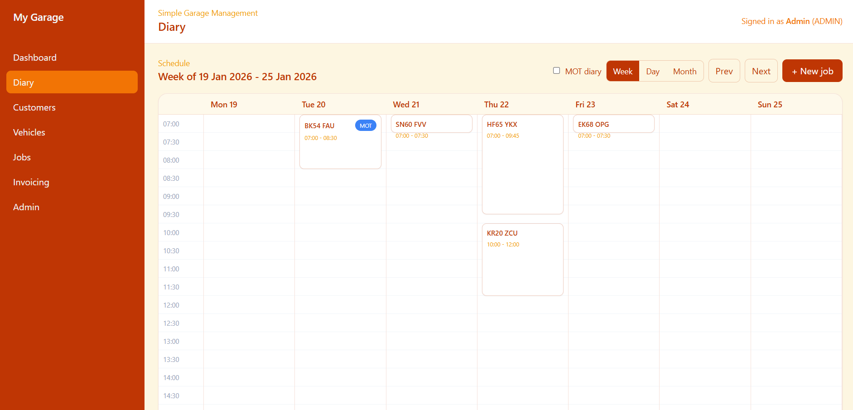Open the Admin section
Viewport: 853px width, 410px height.
tap(26, 207)
